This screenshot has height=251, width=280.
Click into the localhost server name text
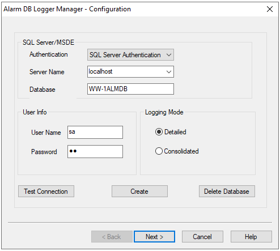point(100,71)
